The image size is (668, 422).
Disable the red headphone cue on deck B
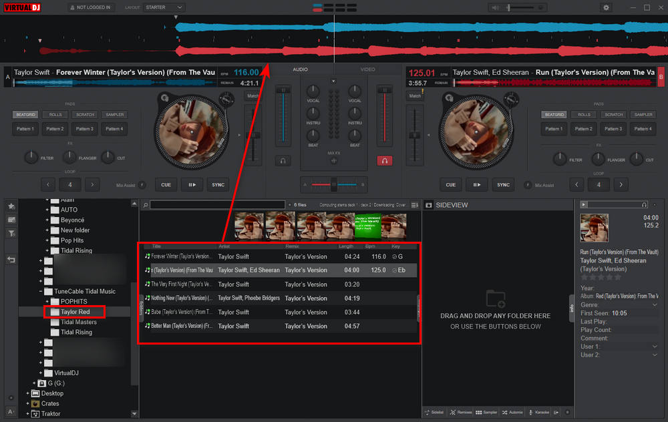[384, 161]
